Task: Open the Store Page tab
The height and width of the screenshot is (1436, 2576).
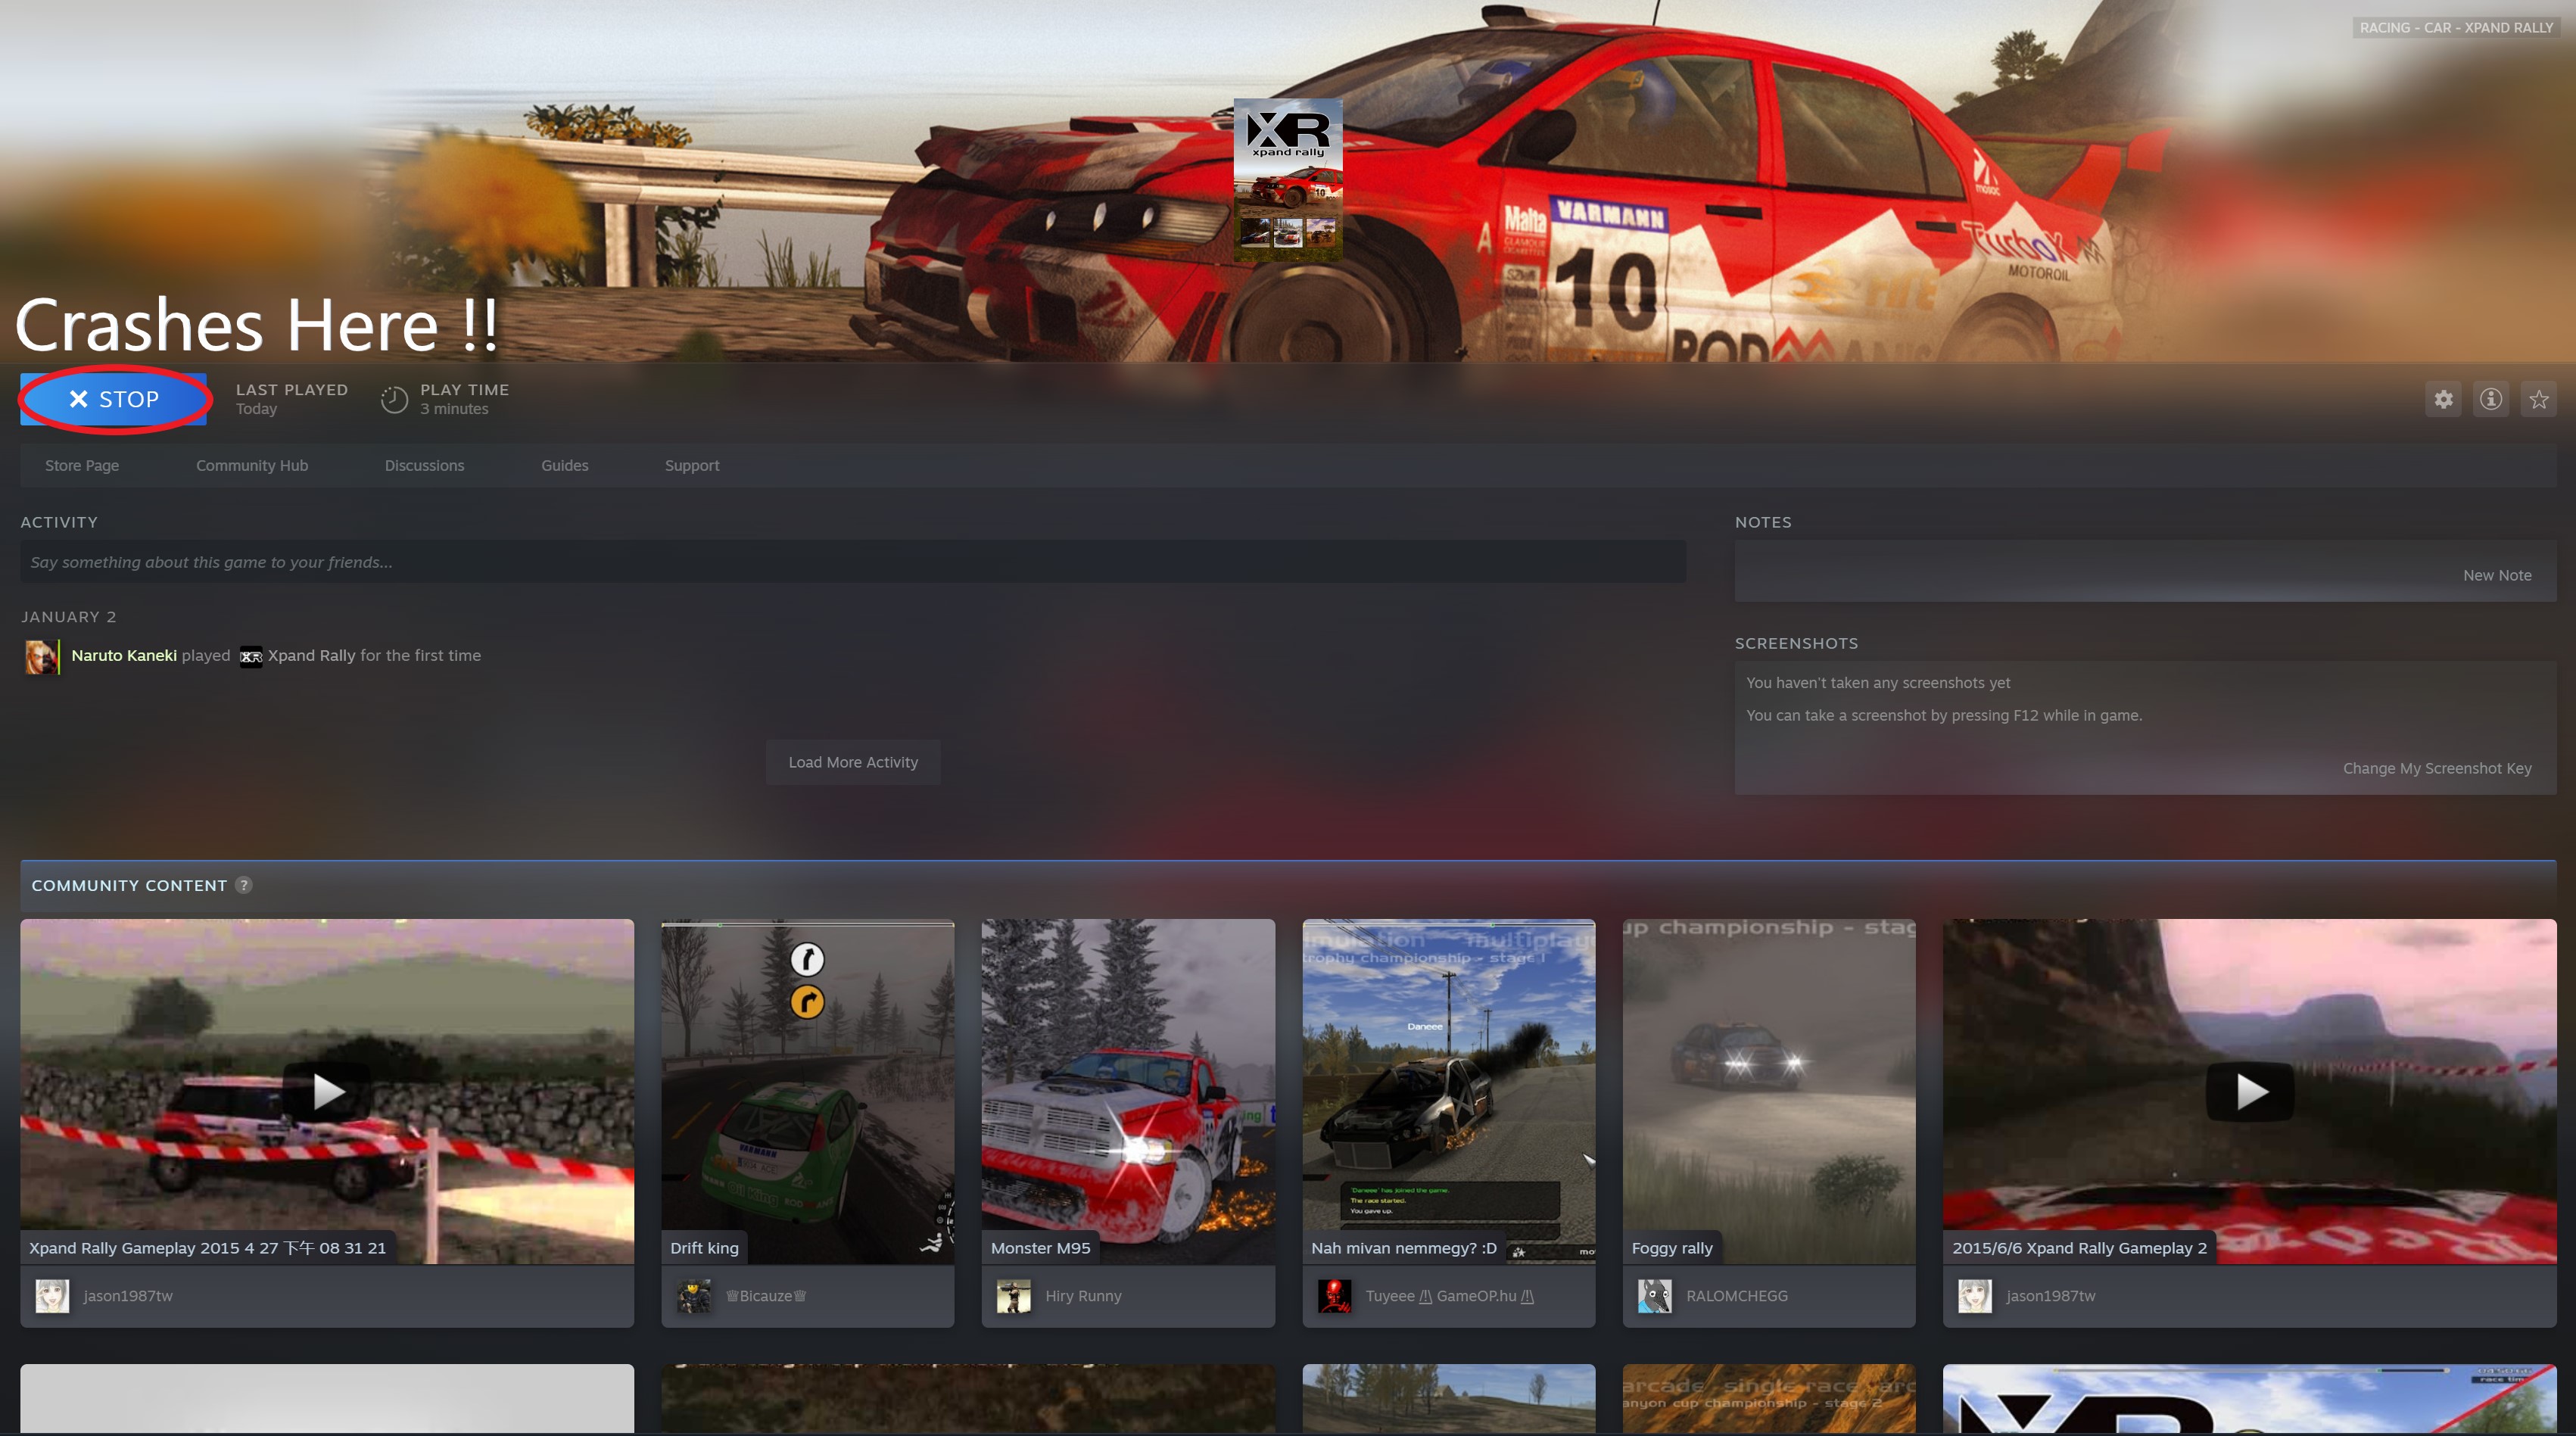Action: [82, 466]
